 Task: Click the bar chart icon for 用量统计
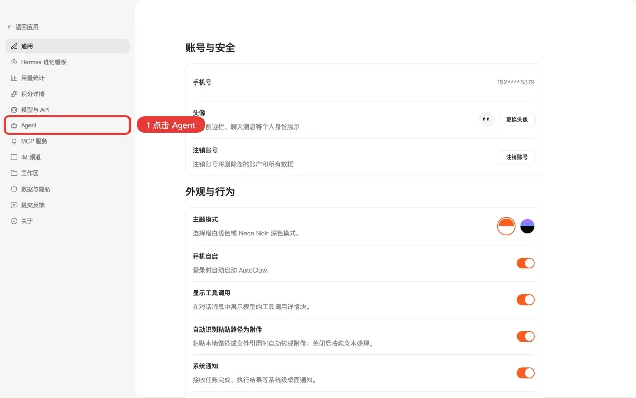tap(14, 78)
